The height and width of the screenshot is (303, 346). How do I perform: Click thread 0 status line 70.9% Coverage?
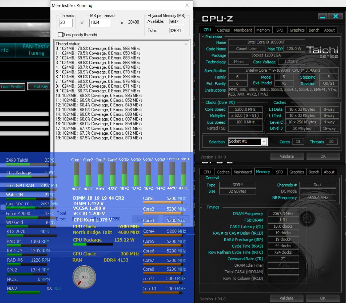click(98, 49)
